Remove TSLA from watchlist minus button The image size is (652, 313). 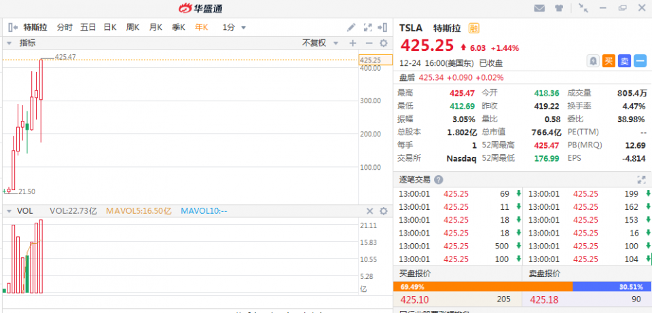tap(640, 61)
